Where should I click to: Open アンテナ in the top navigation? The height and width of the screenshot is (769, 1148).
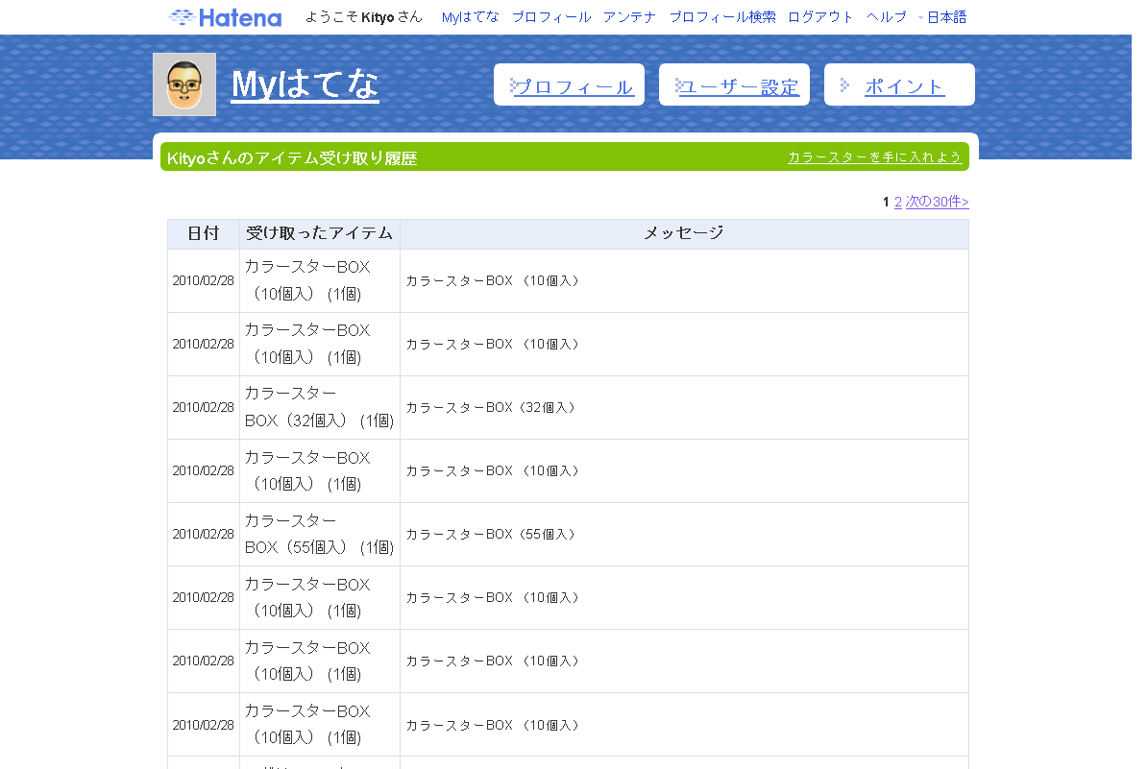point(629,17)
